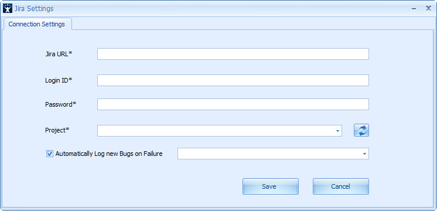437x211 pixels.
Task: Close the Jira Settings dialog
Action: point(428,8)
